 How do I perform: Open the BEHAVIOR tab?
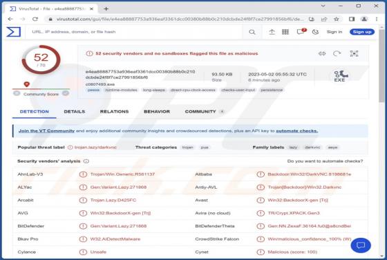pyautogui.click(x=157, y=111)
